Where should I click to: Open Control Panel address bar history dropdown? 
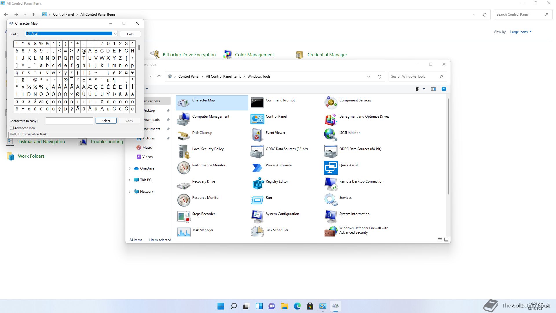[x=474, y=15]
